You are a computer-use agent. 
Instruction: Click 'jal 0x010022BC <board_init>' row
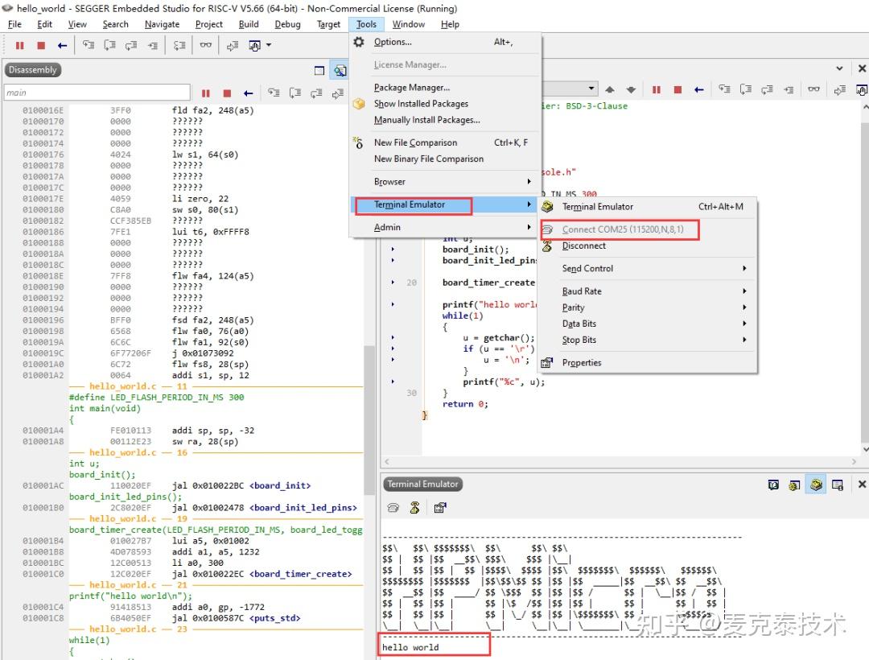[x=241, y=486]
